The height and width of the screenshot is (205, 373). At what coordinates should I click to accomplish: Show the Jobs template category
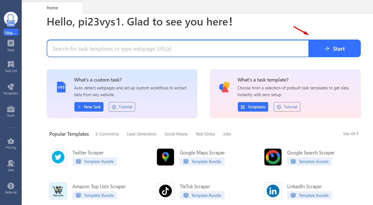[227, 134]
